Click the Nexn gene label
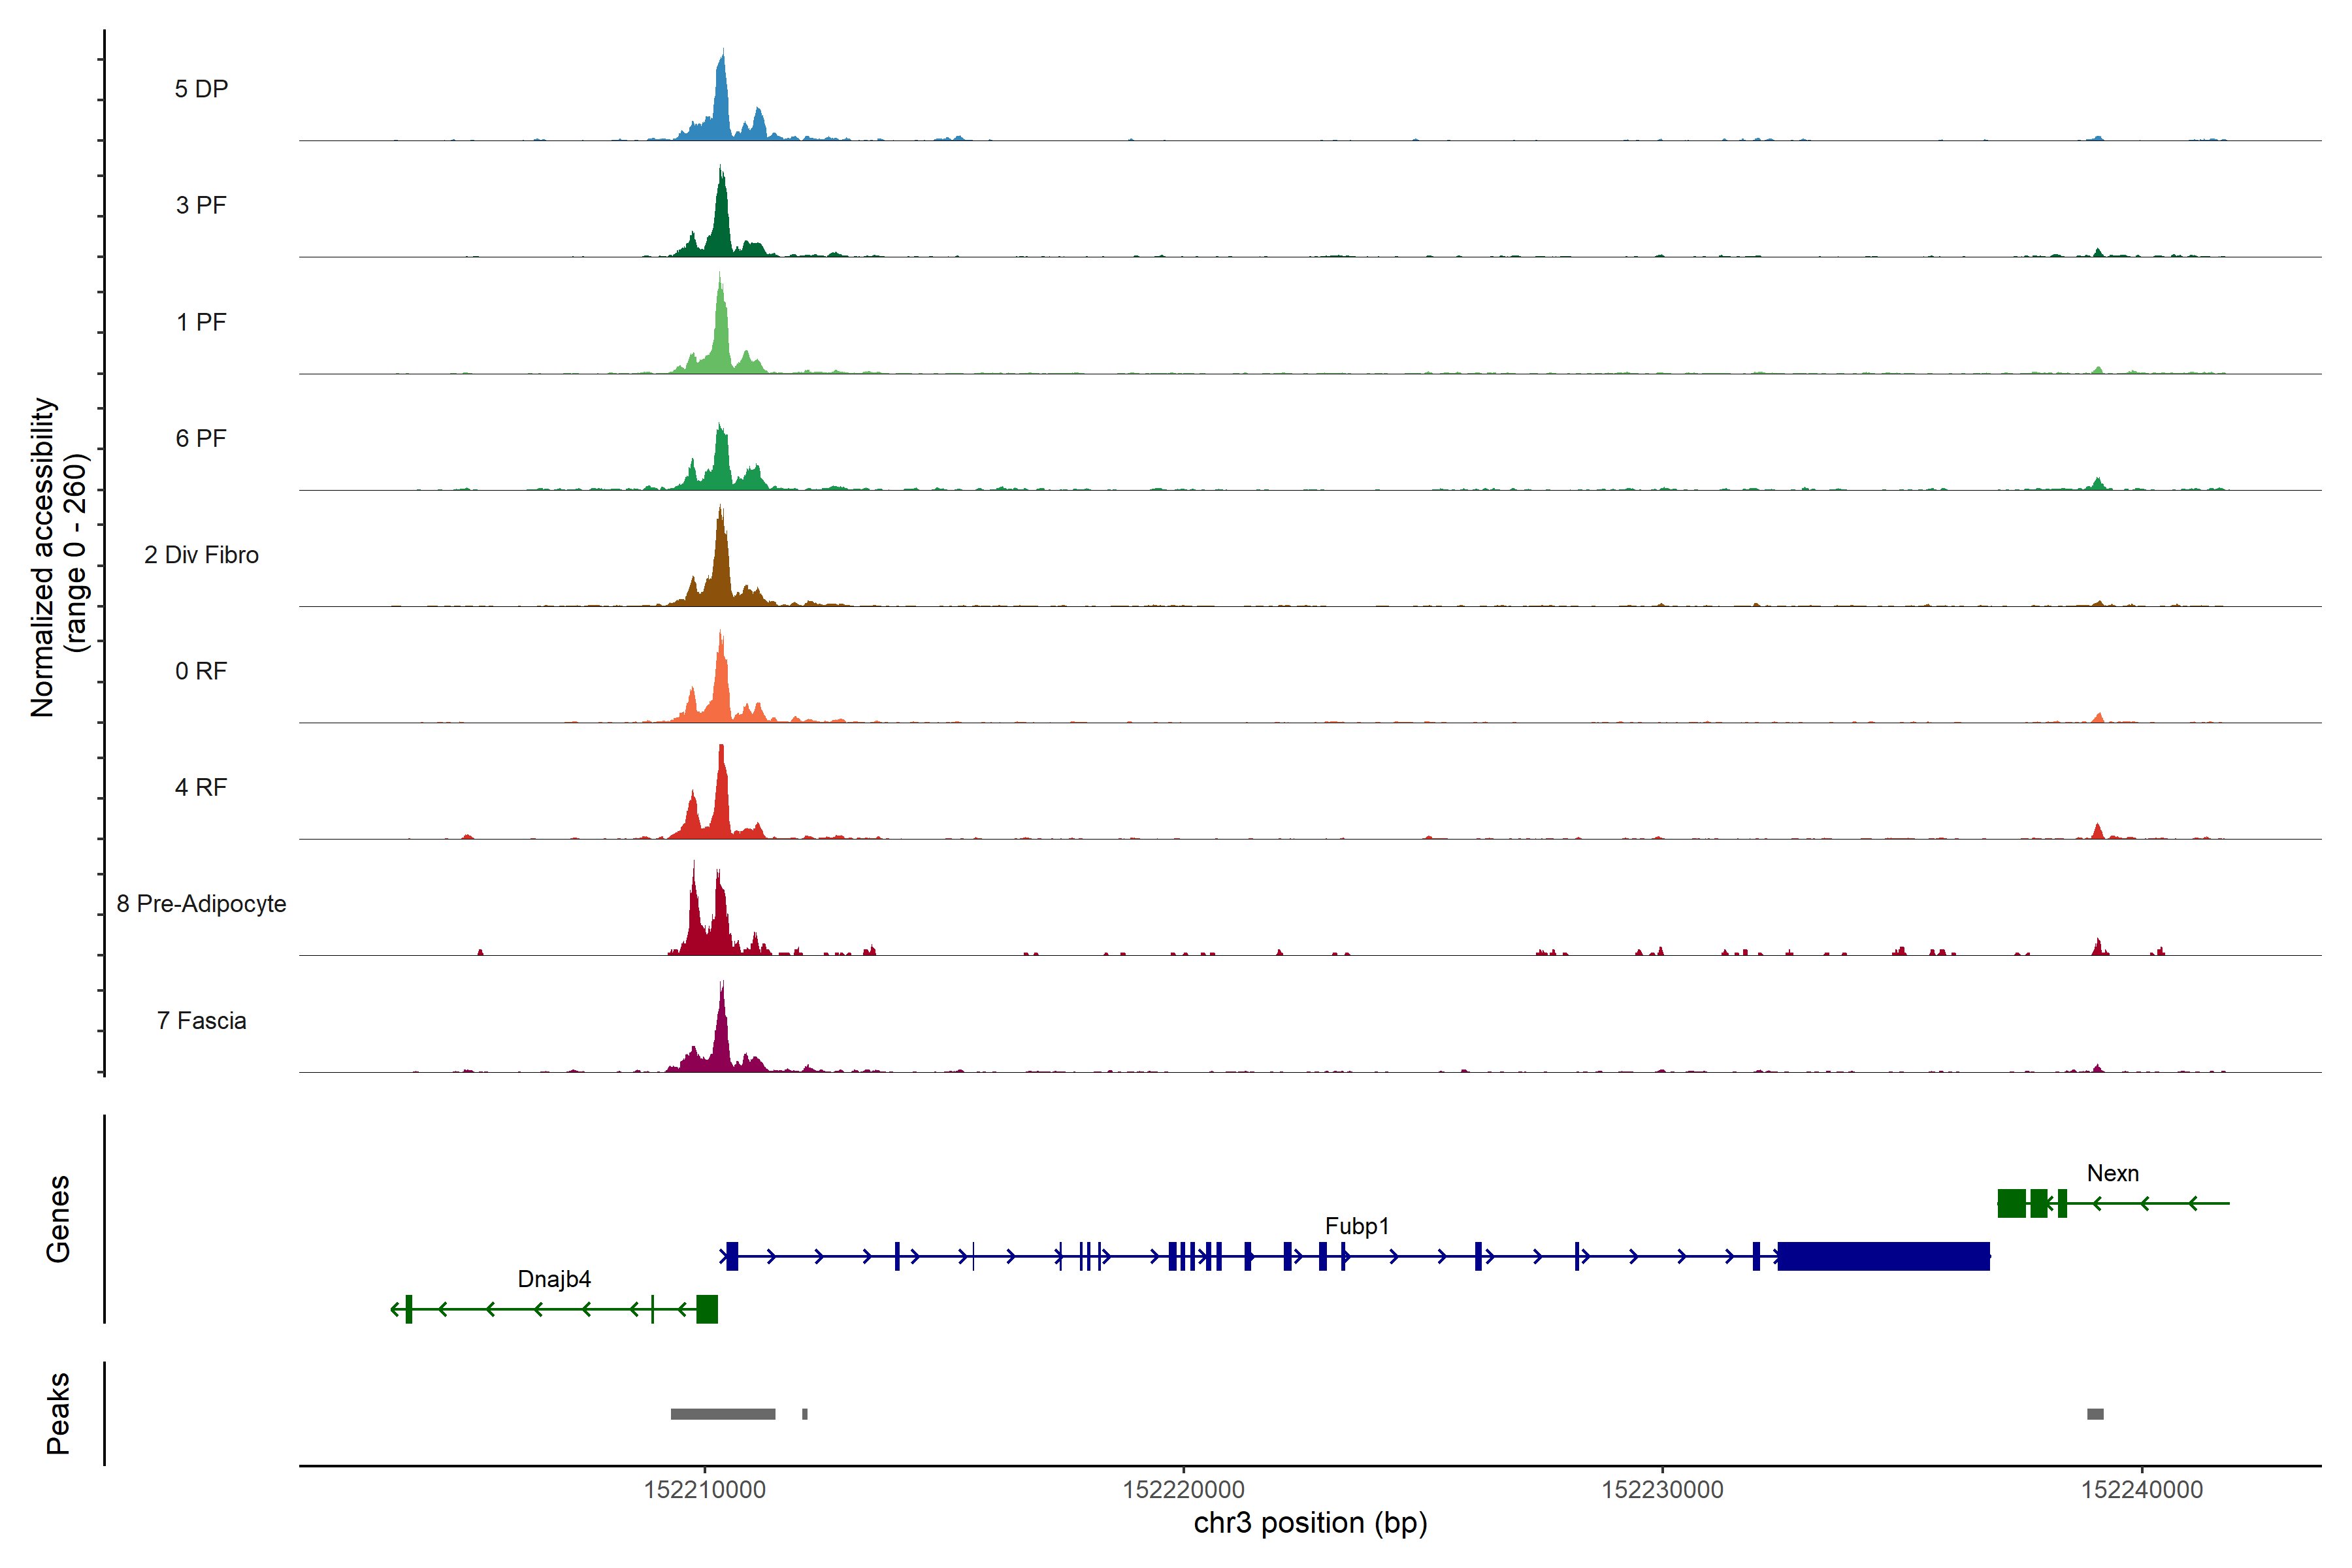The image size is (2352, 1568). pyautogui.click(x=2112, y=1172)
